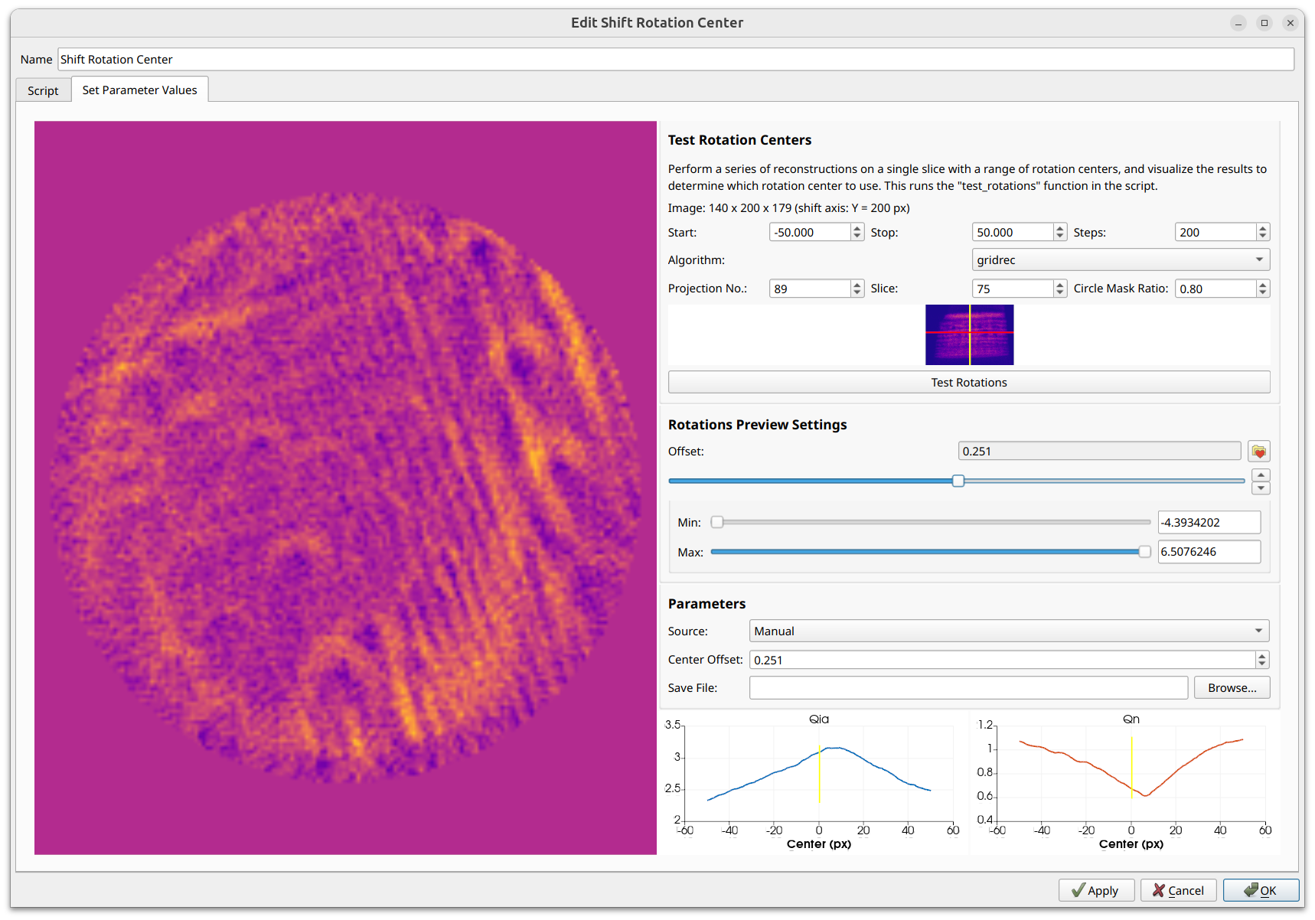Click the Projection No. field
This screenshot has height=920, width=1315.
click(x=810, y=289)
